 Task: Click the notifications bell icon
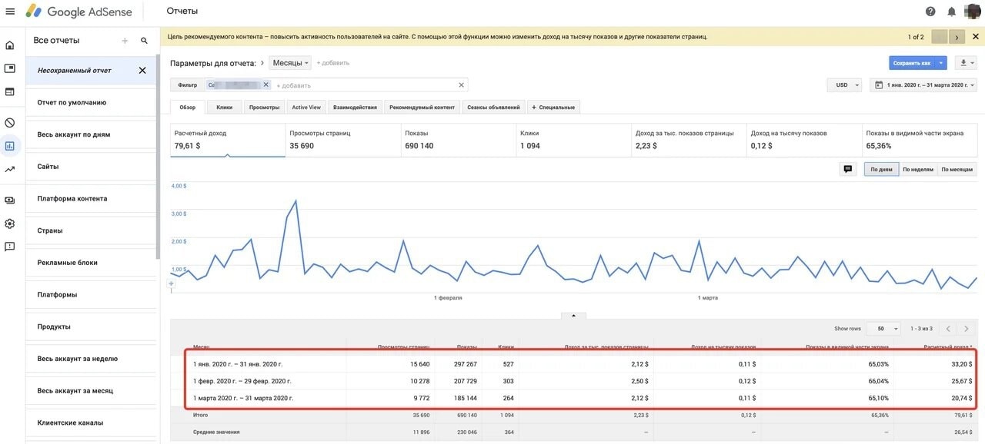tap(952, 12)
